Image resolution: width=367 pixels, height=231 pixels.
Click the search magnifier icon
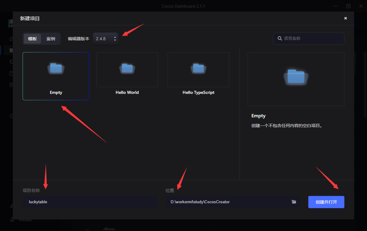[280, 38]
